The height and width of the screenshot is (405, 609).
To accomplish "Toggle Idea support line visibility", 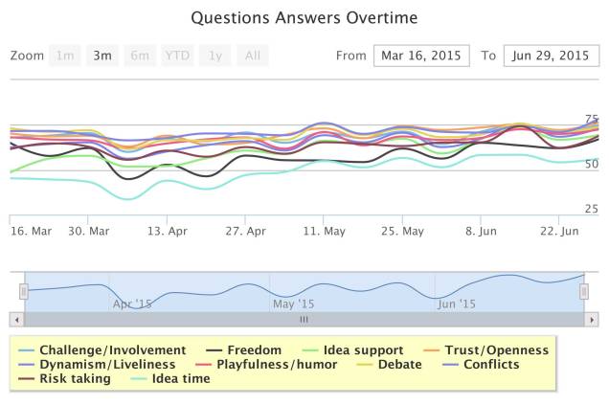I will [359, 350].
